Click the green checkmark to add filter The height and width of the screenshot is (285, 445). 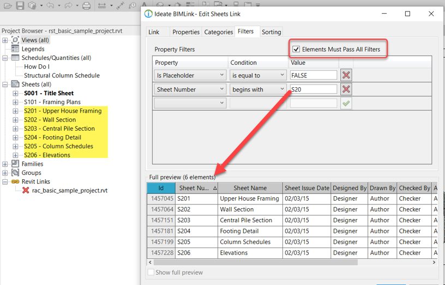pos(346,103)
